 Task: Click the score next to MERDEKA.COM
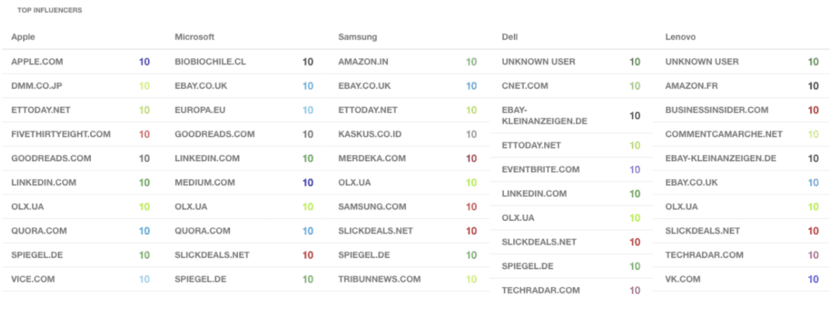point(471,159)
